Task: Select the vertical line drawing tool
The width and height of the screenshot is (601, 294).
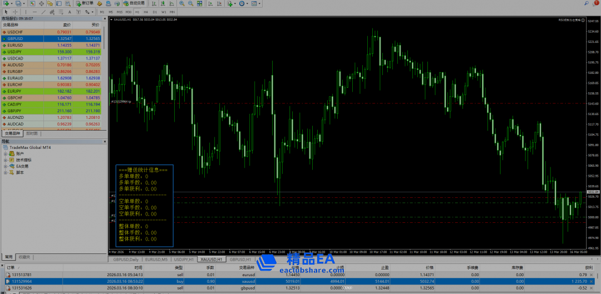Action: click(x=26, y=11)
